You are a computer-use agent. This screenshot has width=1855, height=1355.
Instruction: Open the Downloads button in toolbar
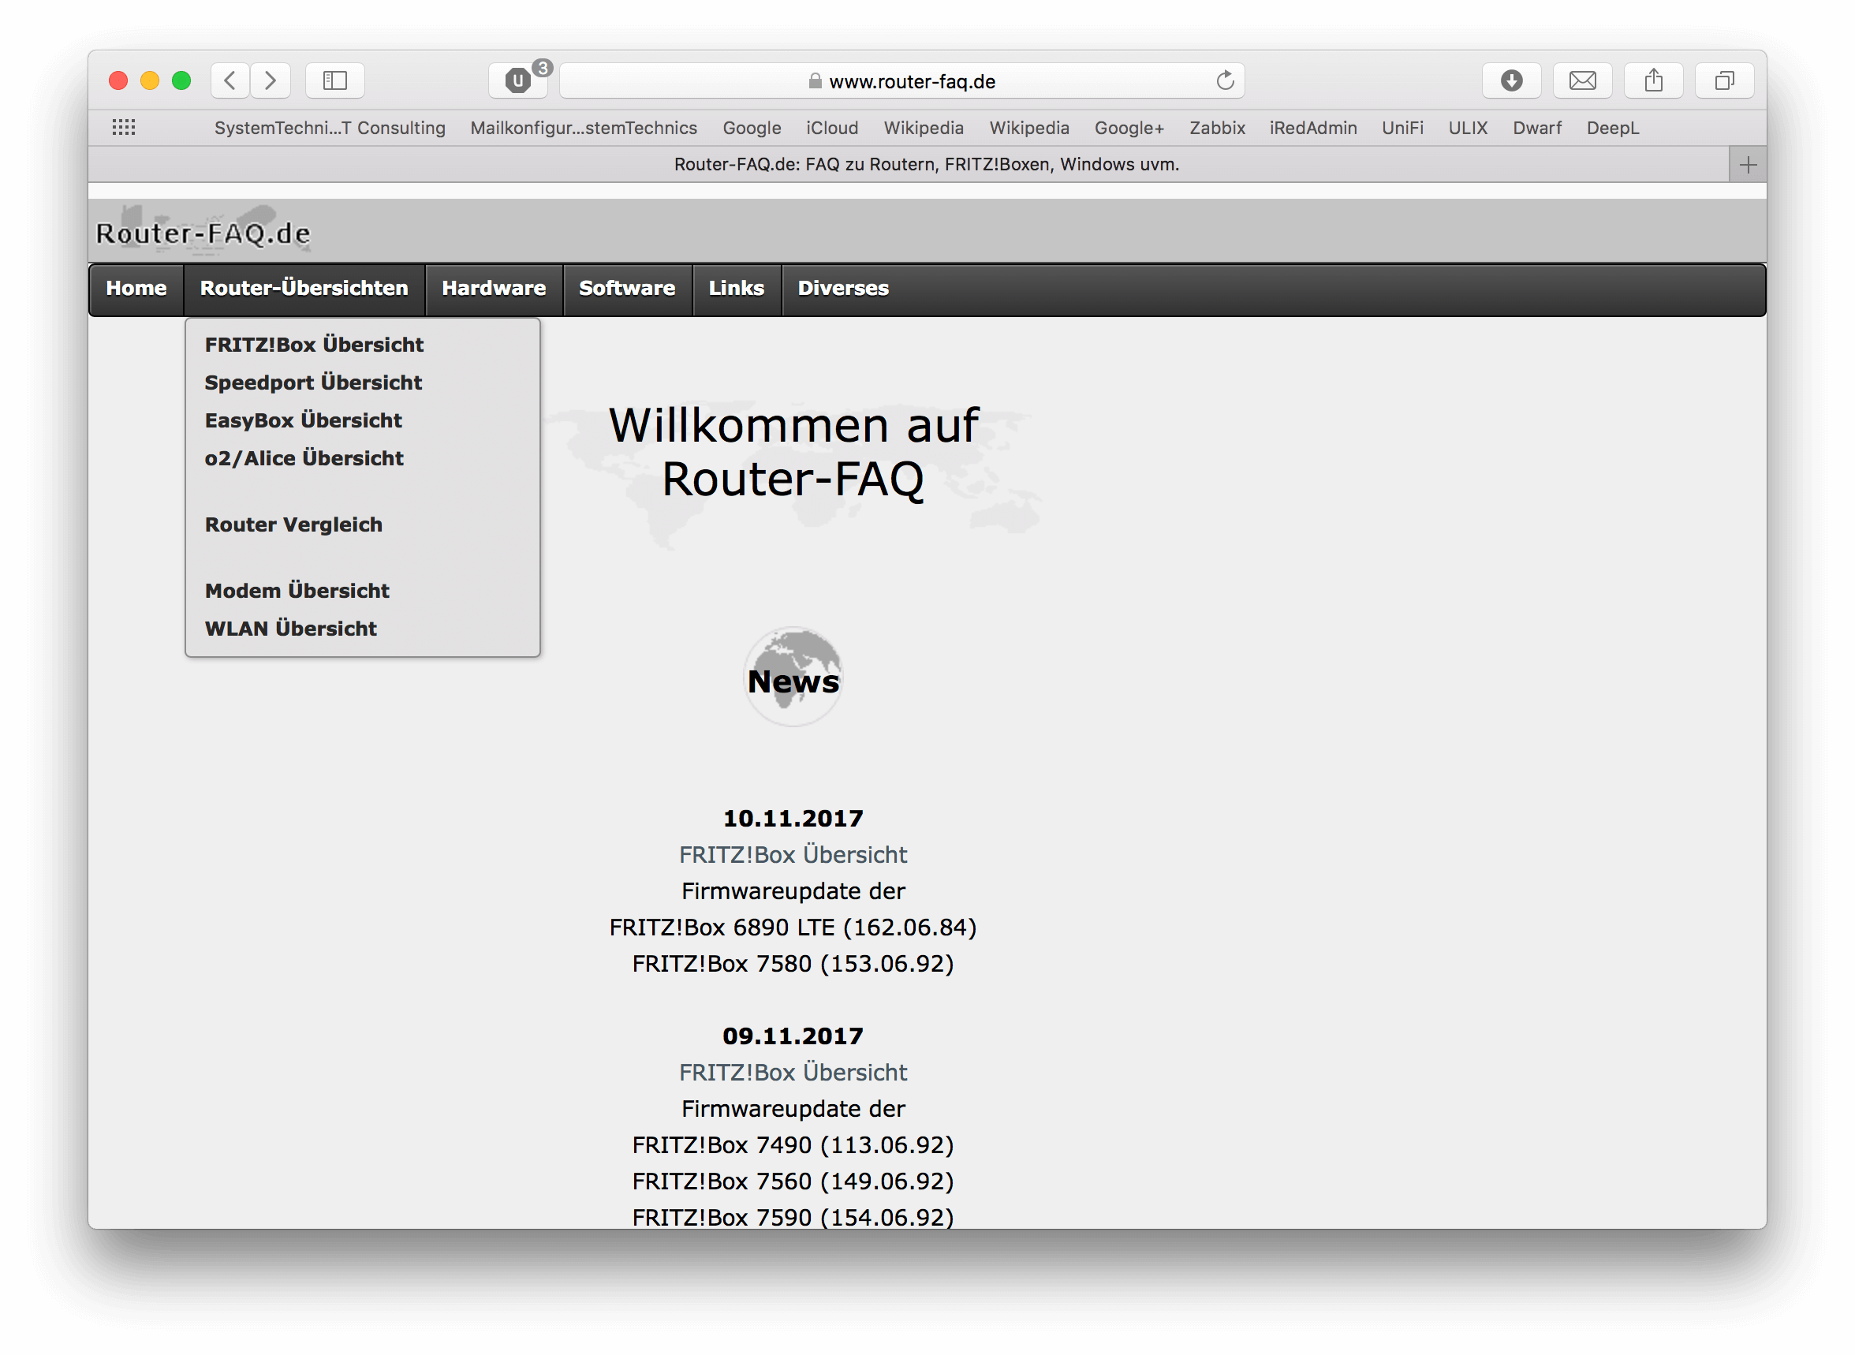point(1511,80)
